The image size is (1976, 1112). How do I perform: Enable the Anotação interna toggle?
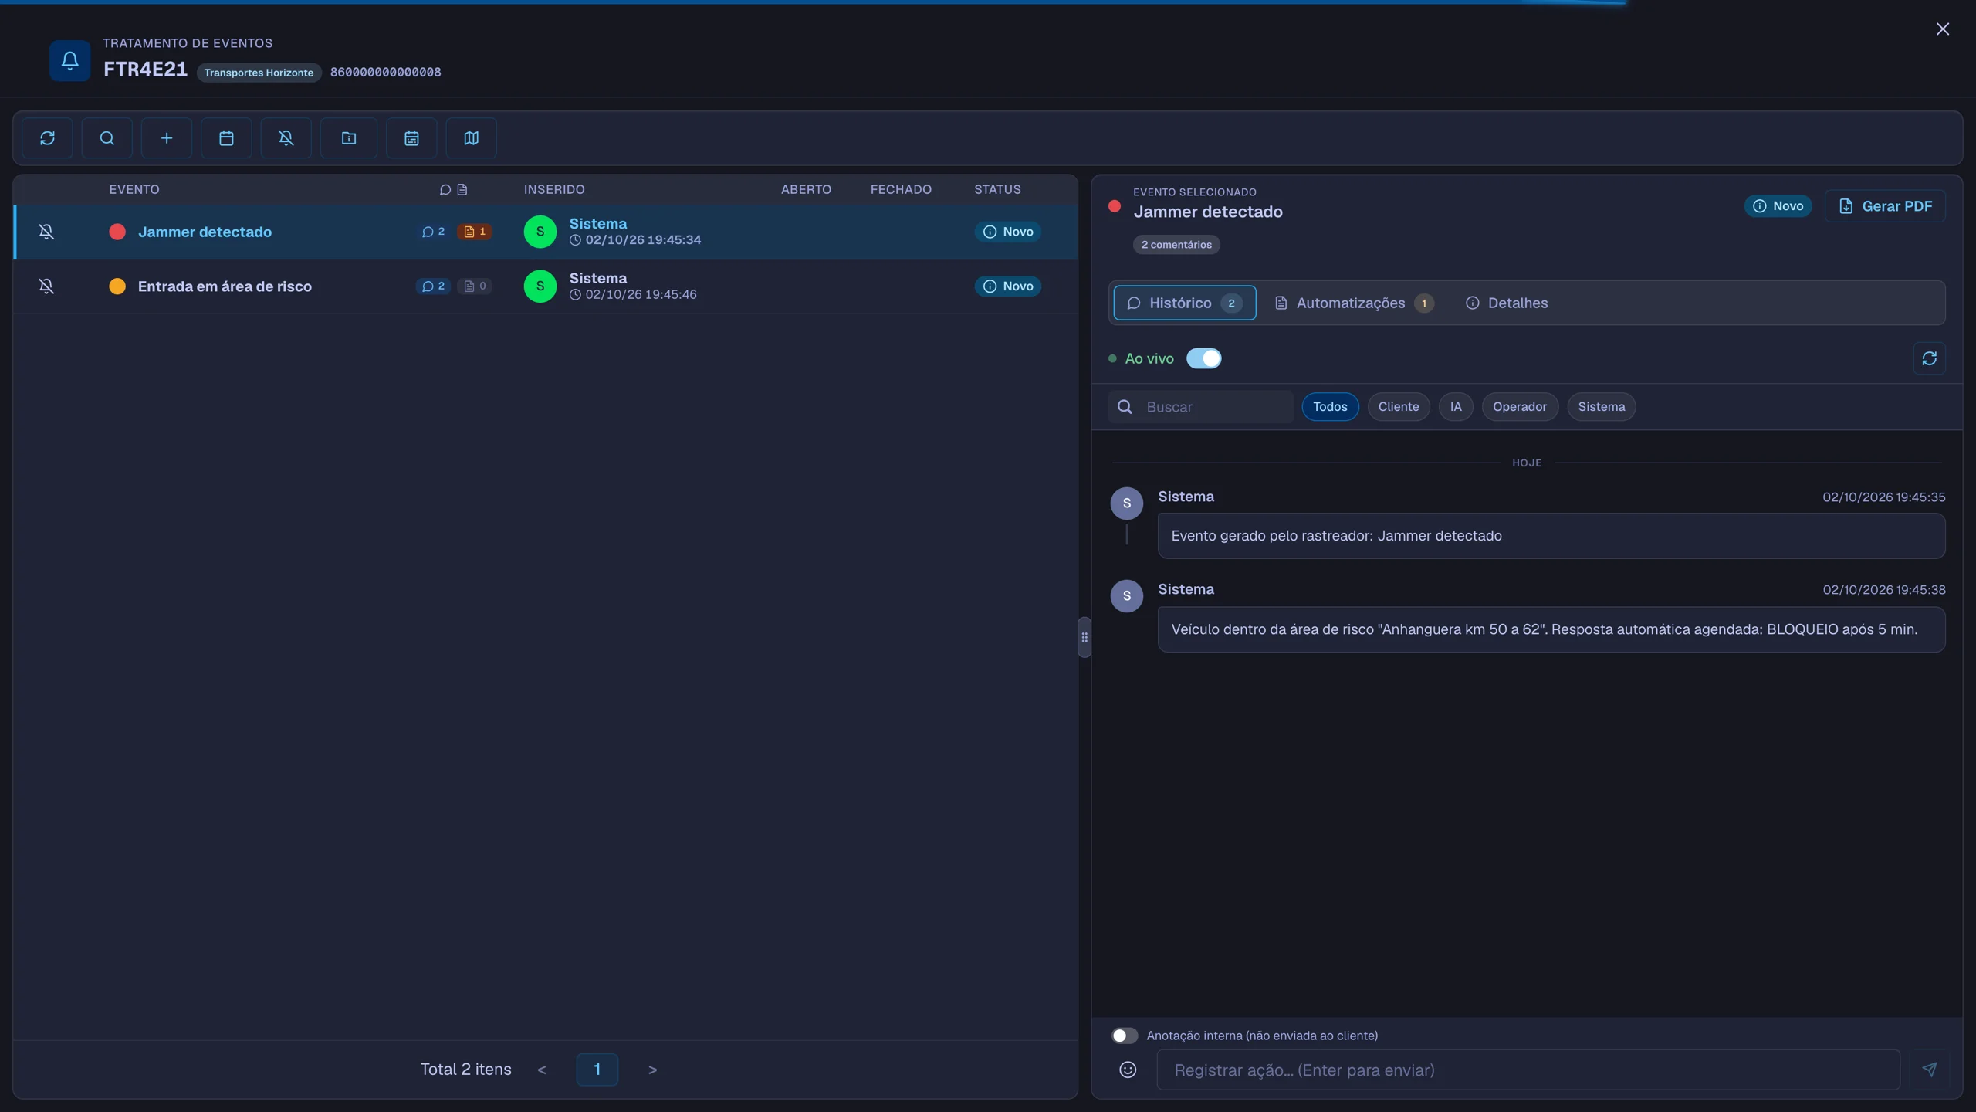point(1124,1036)
